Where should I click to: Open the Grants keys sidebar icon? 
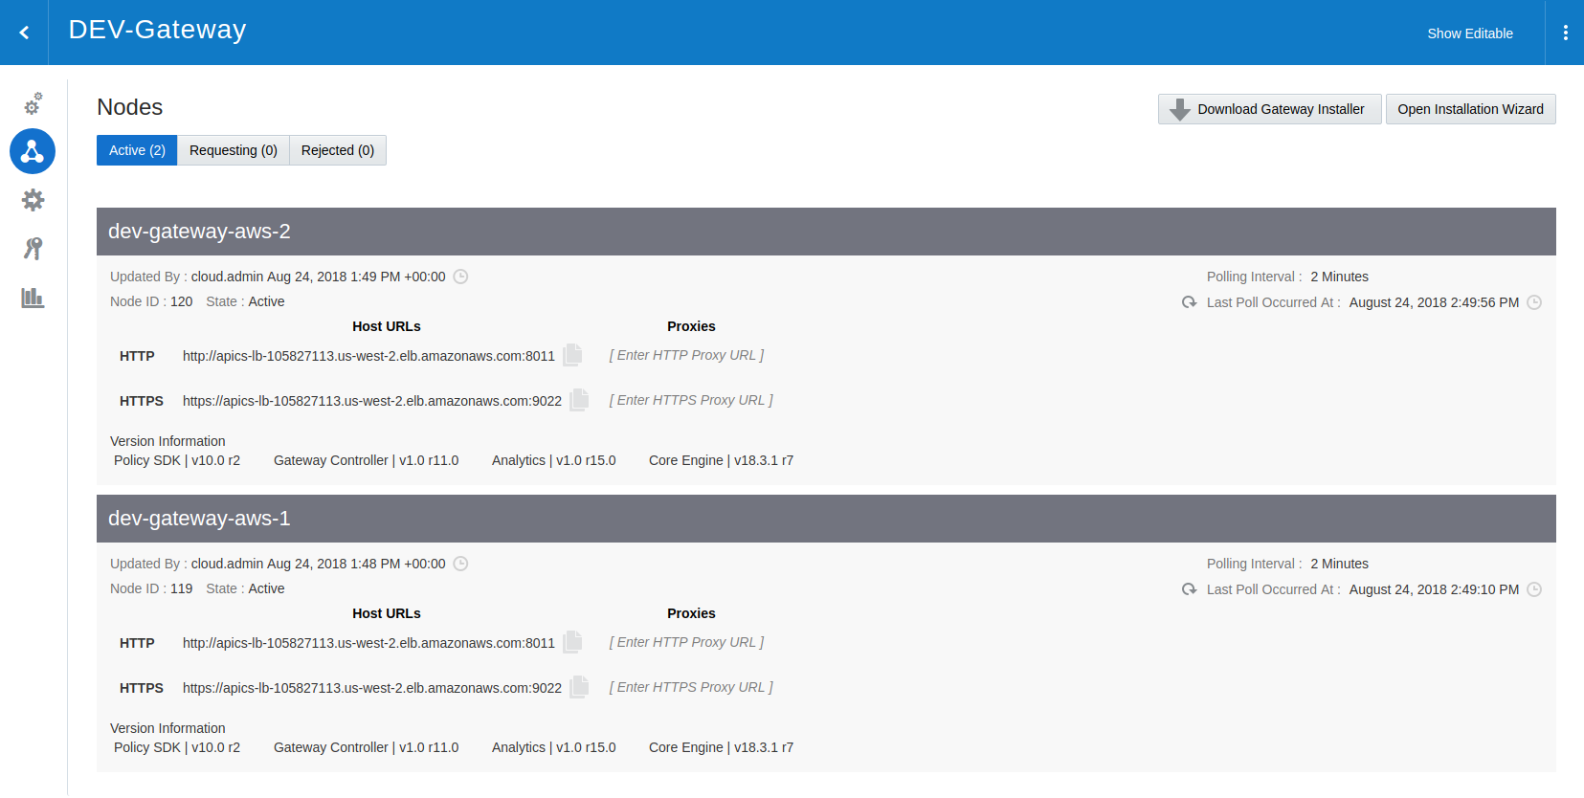[x=33, y=249]
